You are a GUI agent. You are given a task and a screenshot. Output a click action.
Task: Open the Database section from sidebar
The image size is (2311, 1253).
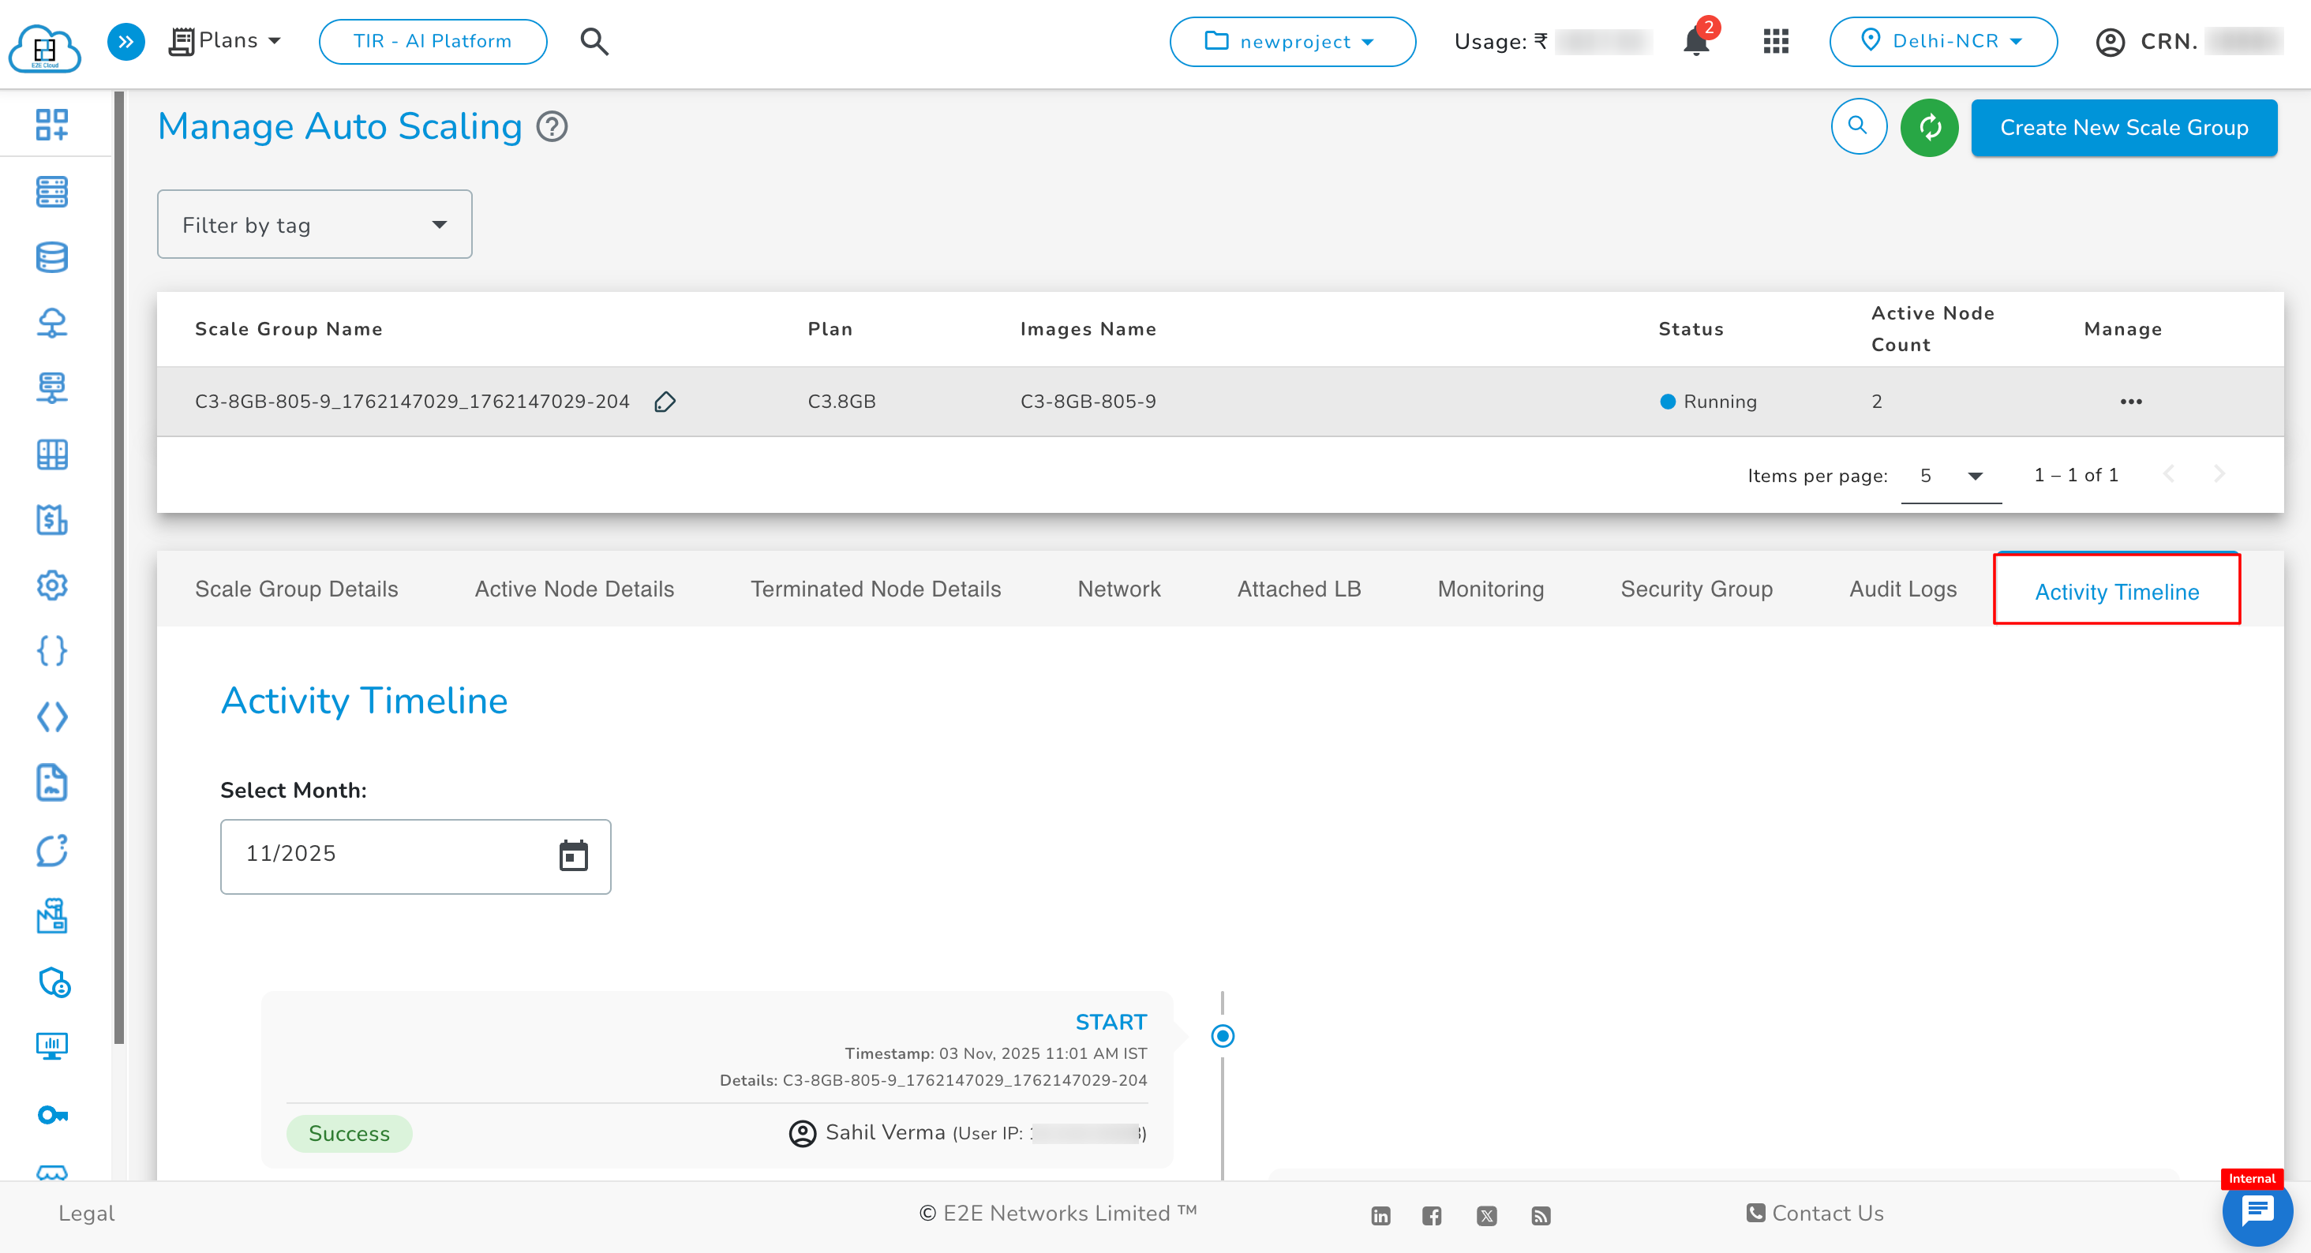click(51, 257)
